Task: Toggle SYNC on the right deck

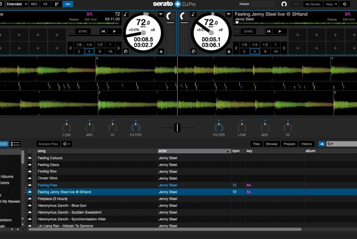Action: click(x=248, y=32)
